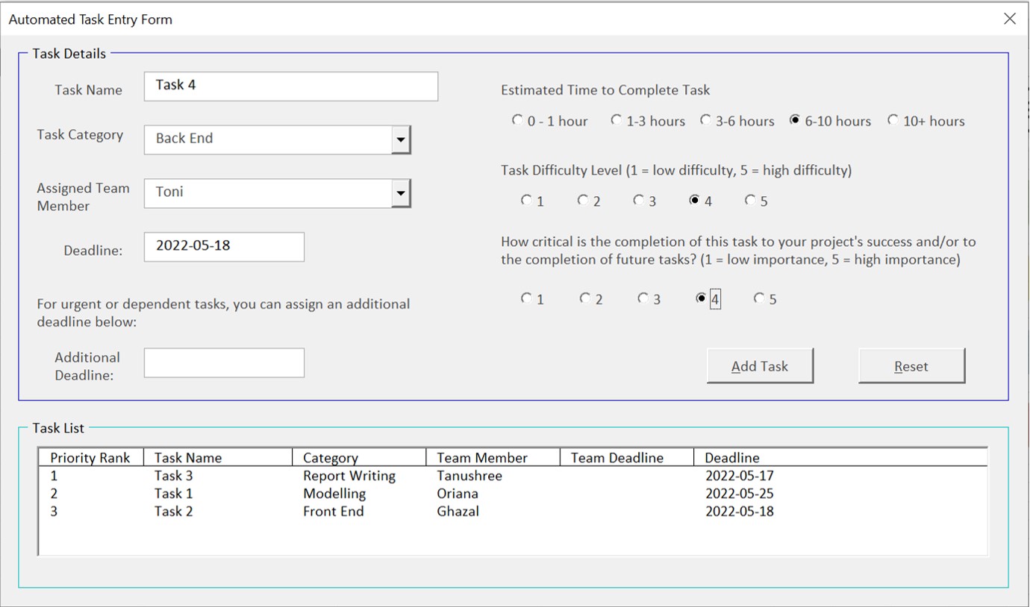The width and height of the screenshot is (1030, 607).
Task: Select difficulty level 3
Action: pyautogui.click(x=639, y=200)
